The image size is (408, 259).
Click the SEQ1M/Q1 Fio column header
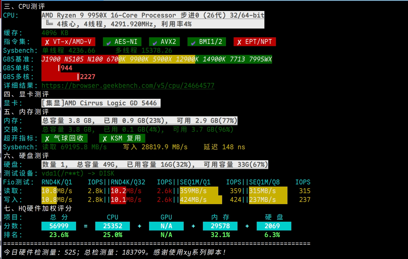(x=195, y=182)
